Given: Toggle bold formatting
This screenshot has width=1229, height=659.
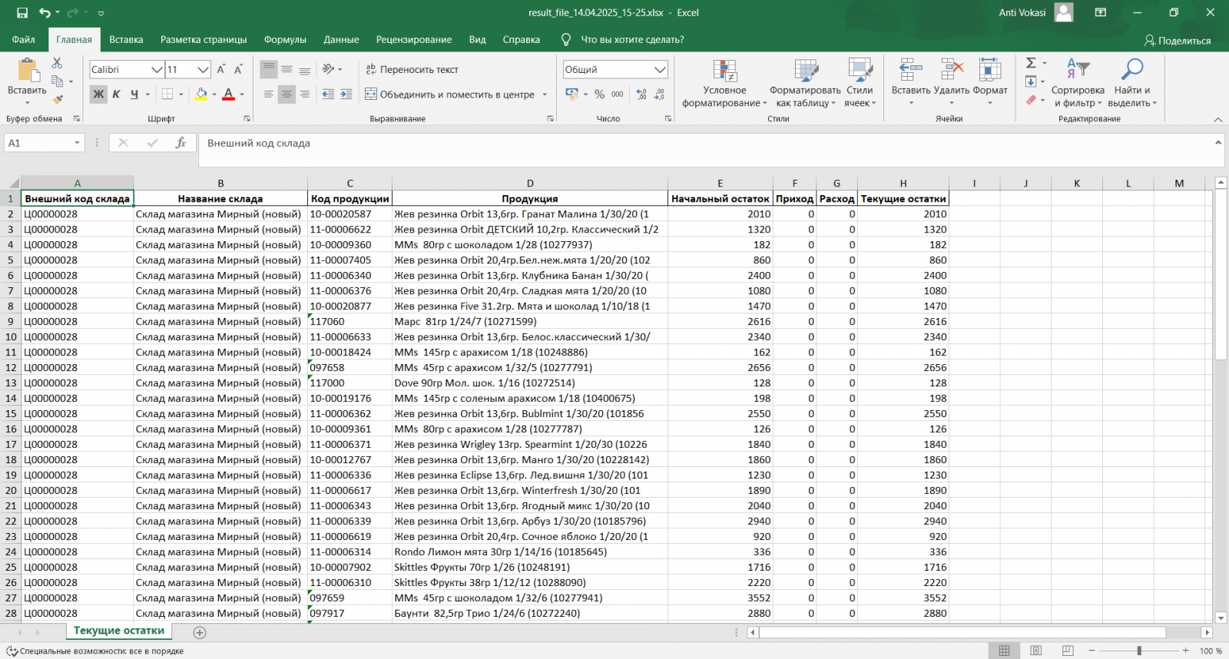Looking at the screenshot, I should pos(98,94).
